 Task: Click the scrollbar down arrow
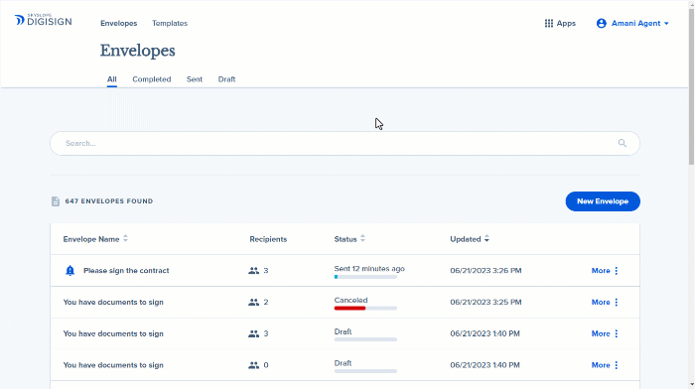691,385
